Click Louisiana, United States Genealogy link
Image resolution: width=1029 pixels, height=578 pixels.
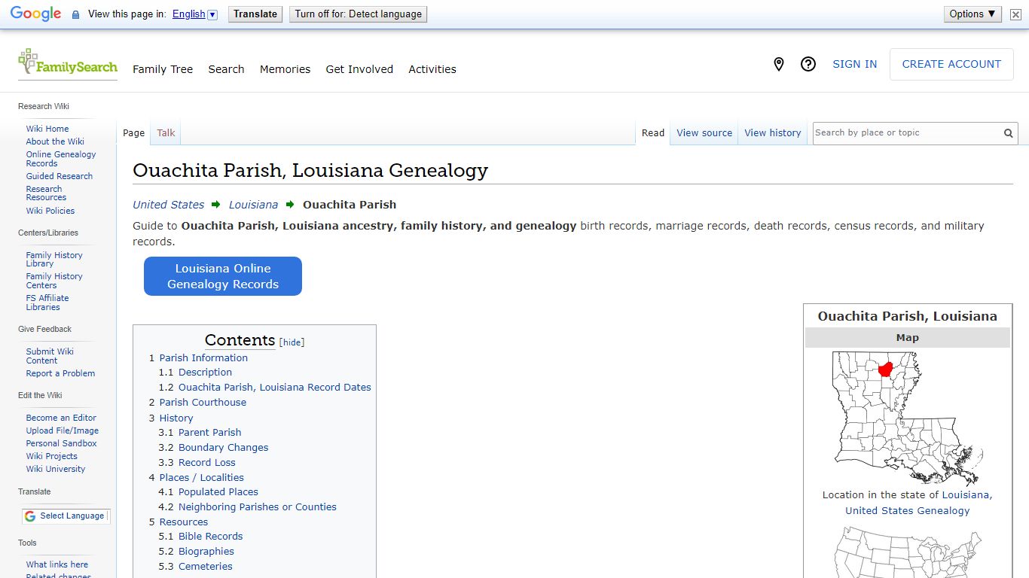(919, 503)
